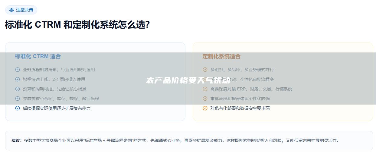Click the 定制化系统适合 card title
This screenshot has width=376, height=157.
[221, 56]
